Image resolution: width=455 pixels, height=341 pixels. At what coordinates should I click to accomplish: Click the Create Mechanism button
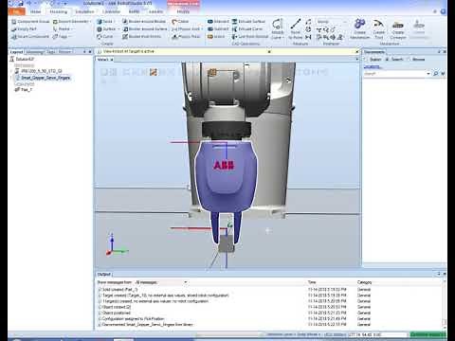[359, 29]
